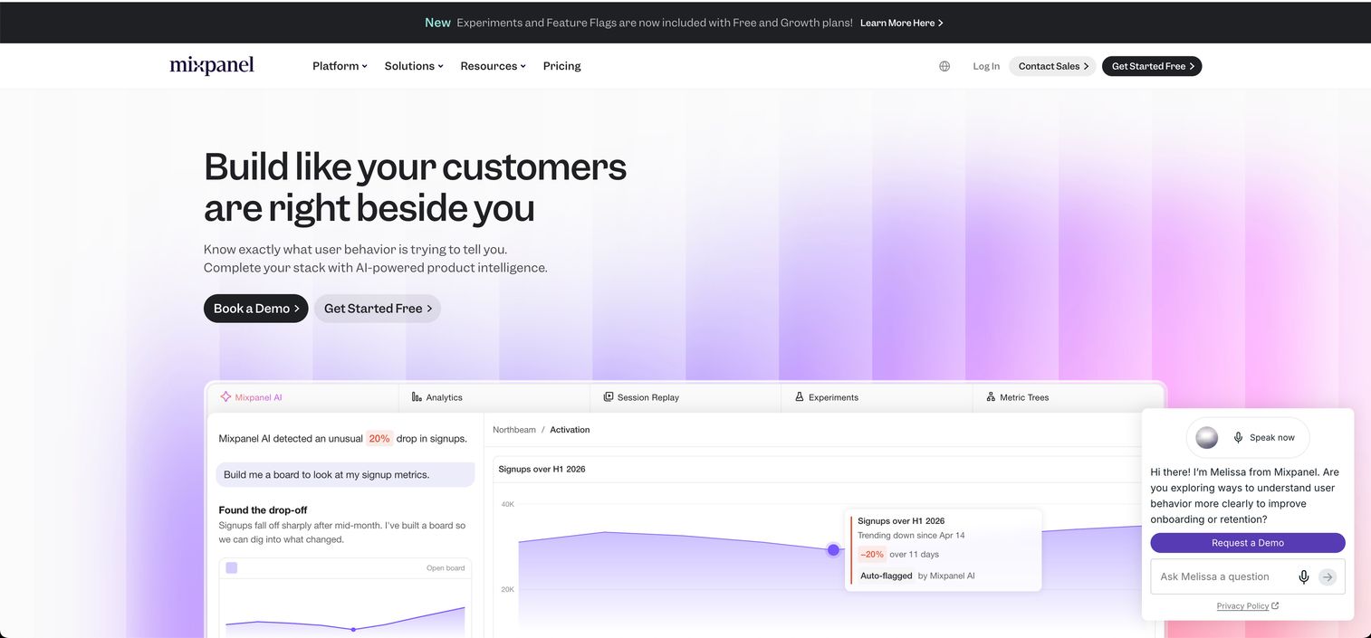Expand the Resources menu
Screen dimensions: 1371x638
click(x=493, y=66)
